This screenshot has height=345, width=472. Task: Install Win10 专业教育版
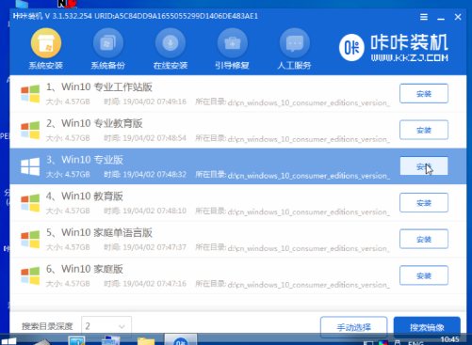click(424, 130)
